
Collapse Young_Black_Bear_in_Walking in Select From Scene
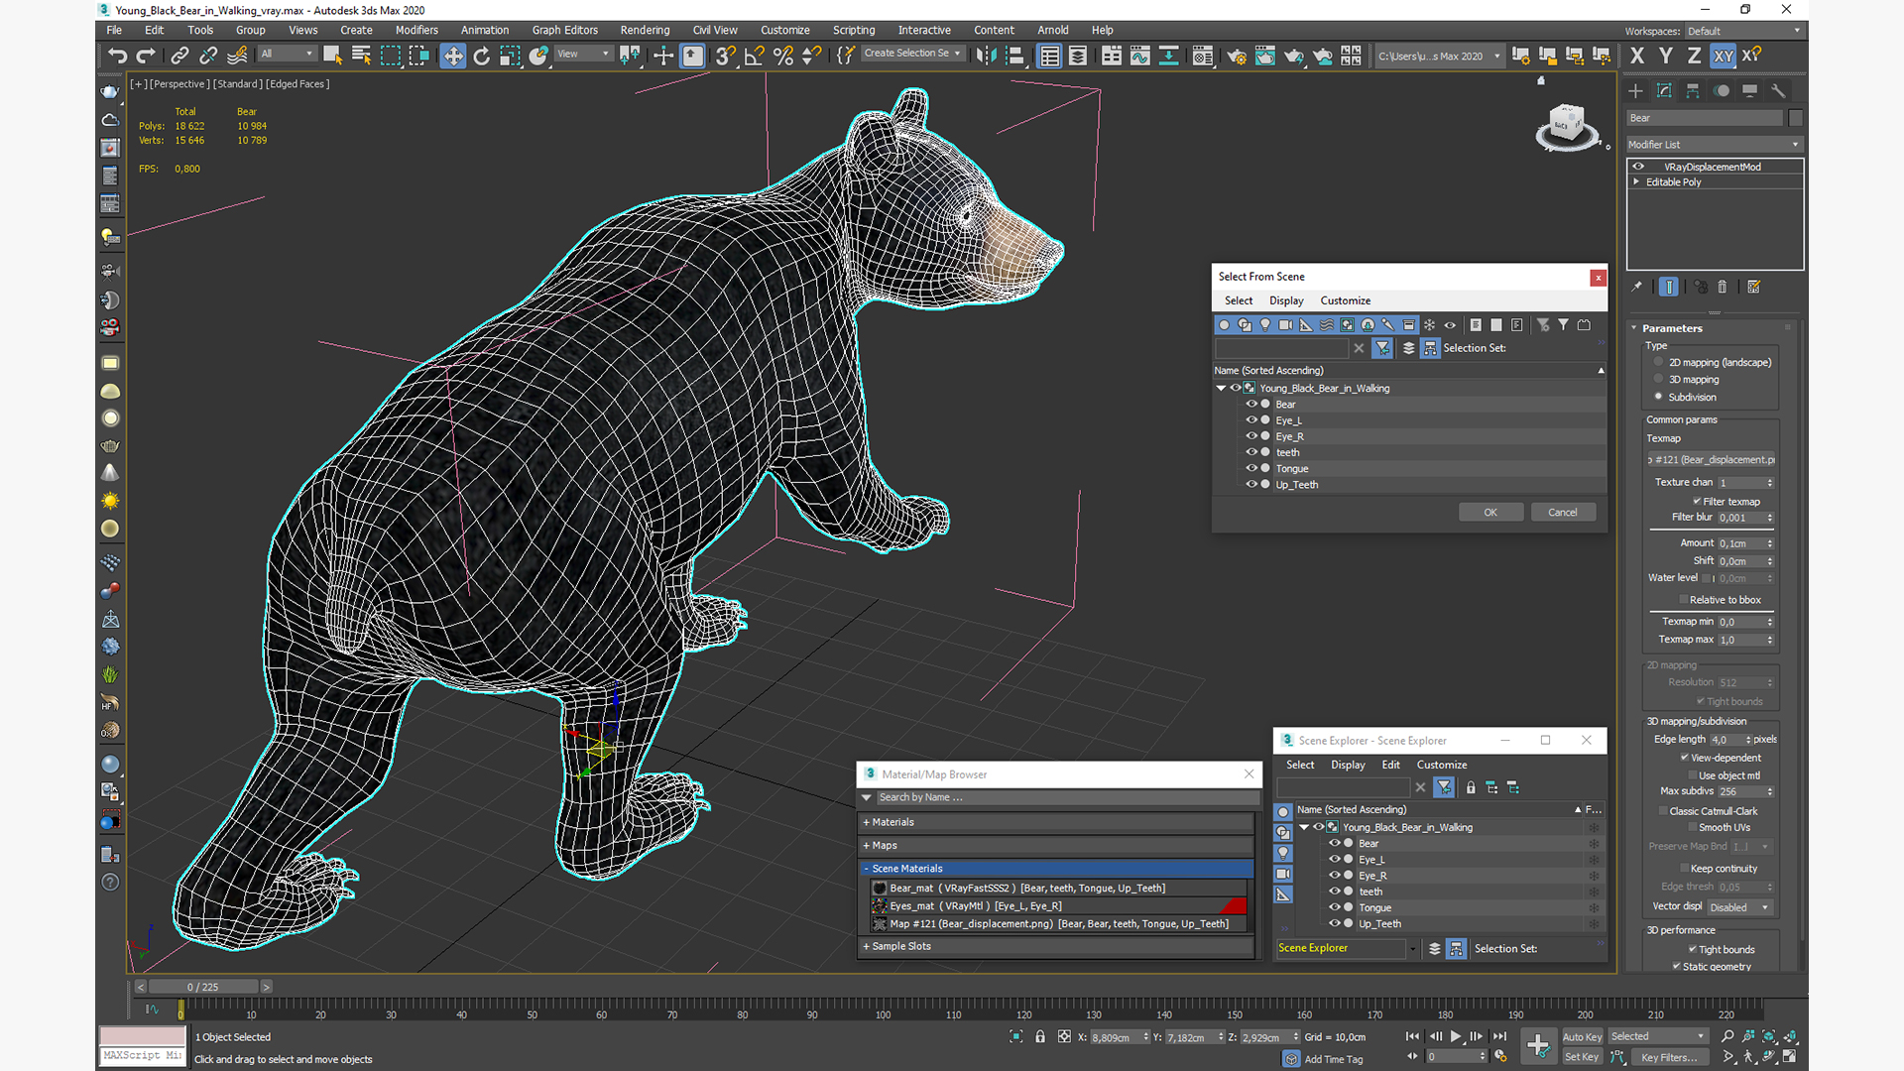point(1222,388)
